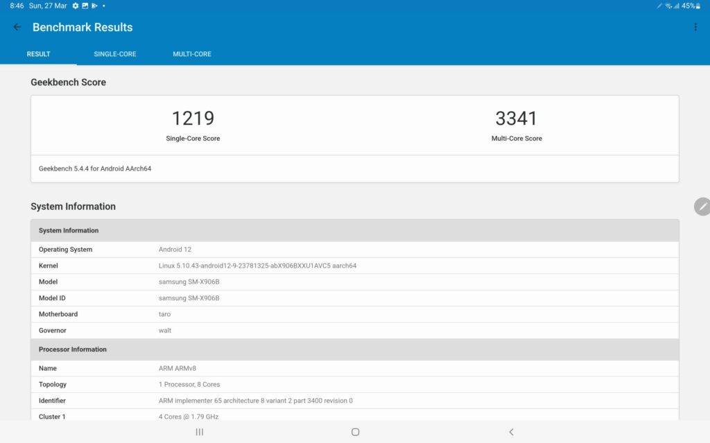Open the three-dot overflow menu

[x=696, y=26]
